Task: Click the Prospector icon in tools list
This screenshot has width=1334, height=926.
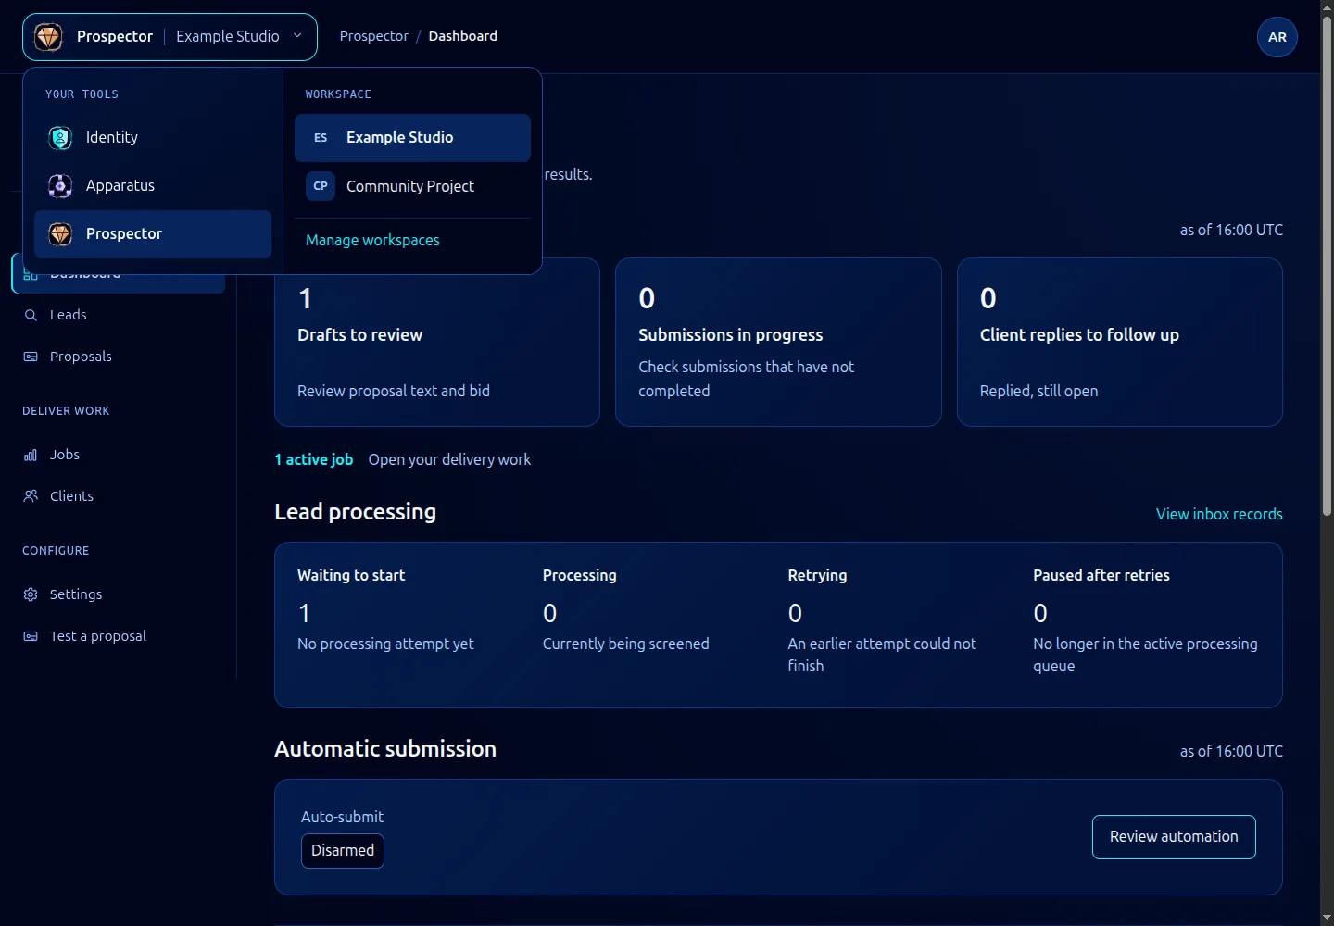Action: click(x=60, y=234)
